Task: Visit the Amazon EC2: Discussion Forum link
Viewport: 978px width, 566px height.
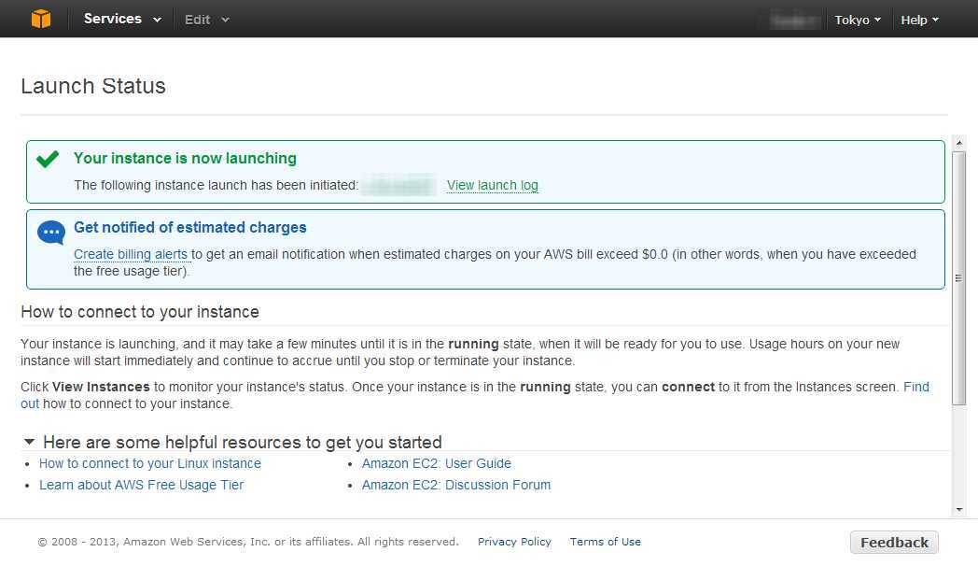Action: 455,485
